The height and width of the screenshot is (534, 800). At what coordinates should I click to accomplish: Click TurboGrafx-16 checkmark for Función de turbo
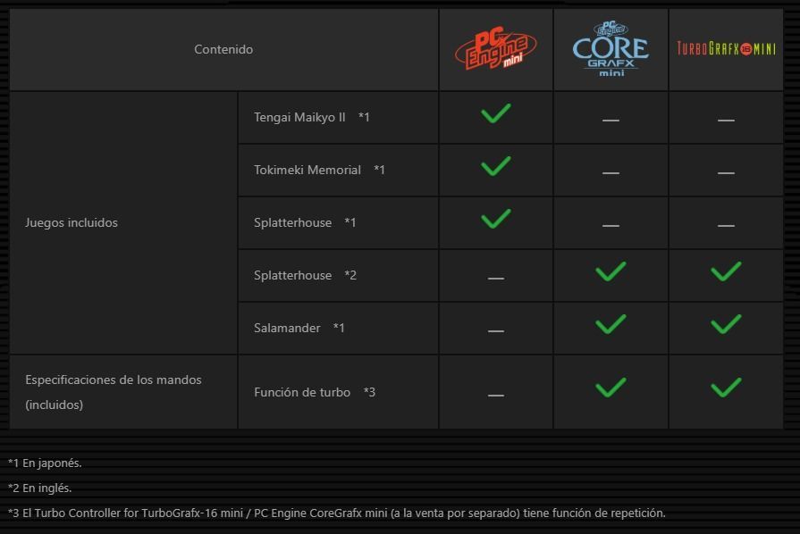coord(726,388)
